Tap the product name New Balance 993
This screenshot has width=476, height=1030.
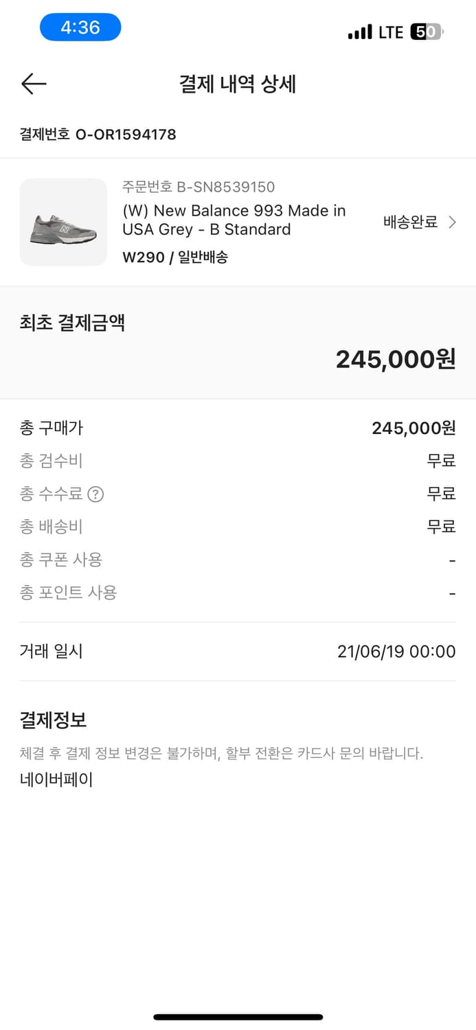point(234,221)
